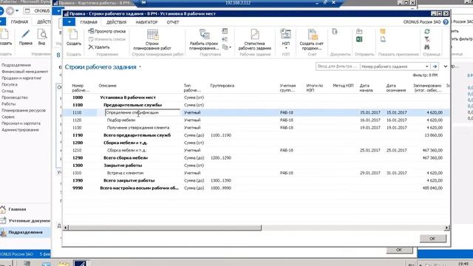Click Создать счет продажи (create sales invoice)
Image resolution: width=473 pixels, height=266 pixels.
click(312, 39)
